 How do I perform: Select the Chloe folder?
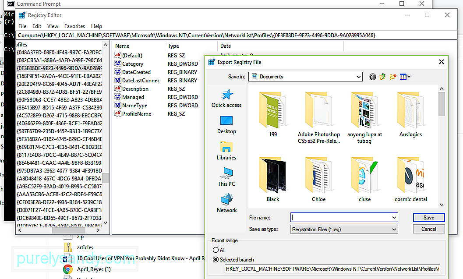[318, 180]
